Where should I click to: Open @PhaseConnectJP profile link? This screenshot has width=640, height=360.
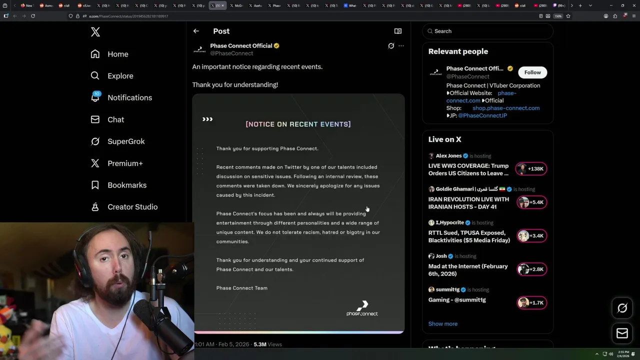482,115
